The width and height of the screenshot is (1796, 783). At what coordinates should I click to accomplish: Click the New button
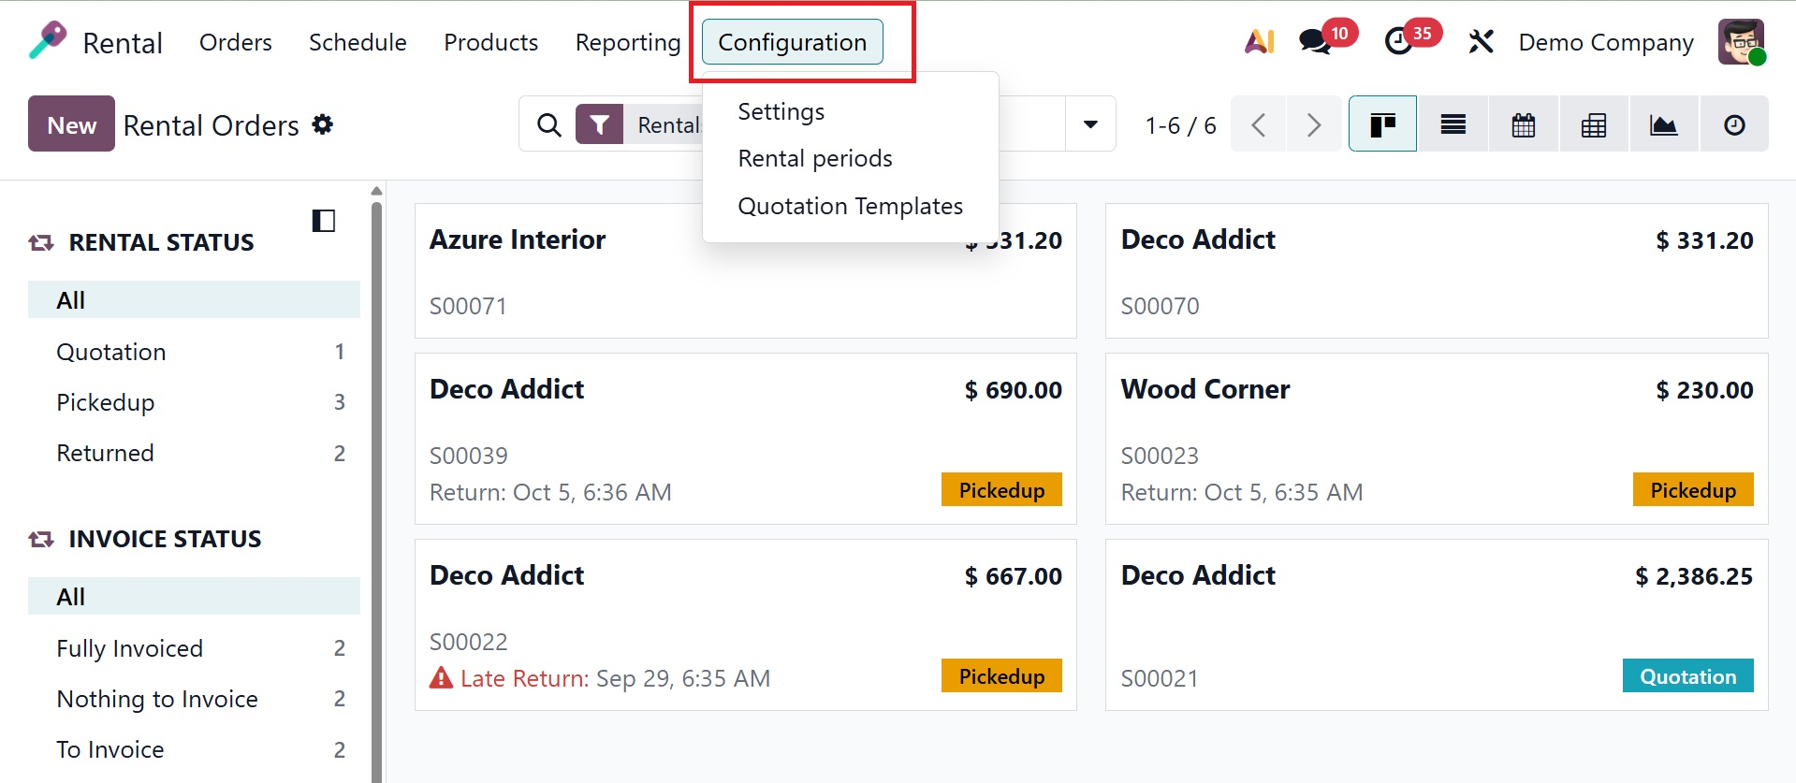[x=71, y=124]
